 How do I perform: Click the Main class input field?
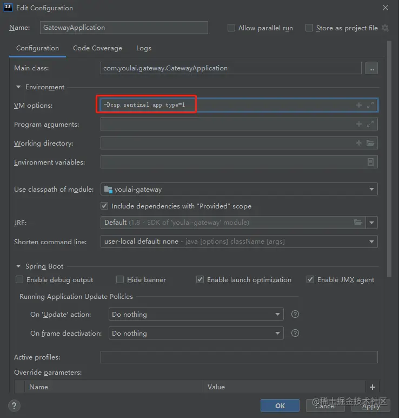click(x=231, y=68)
